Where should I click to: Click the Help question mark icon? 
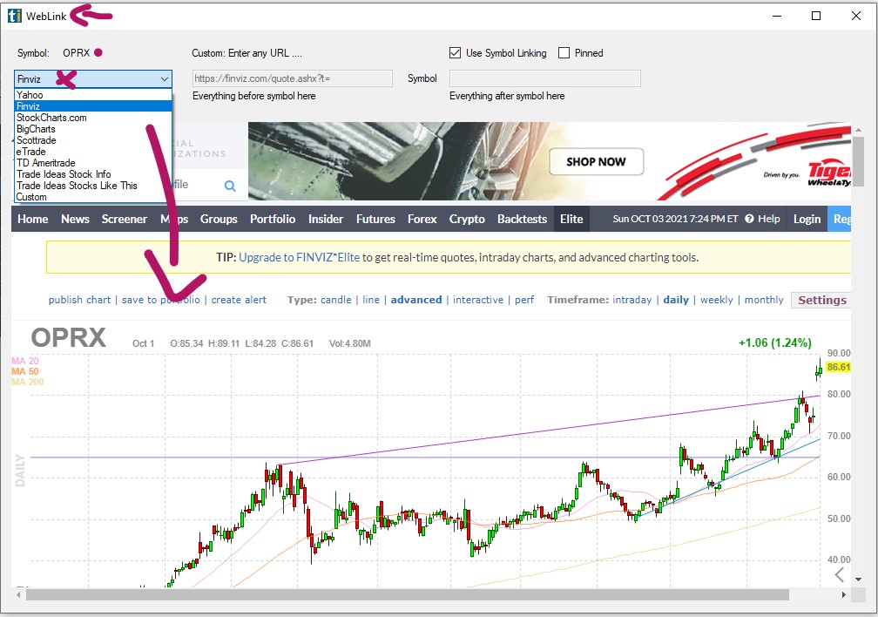[749, 219]
